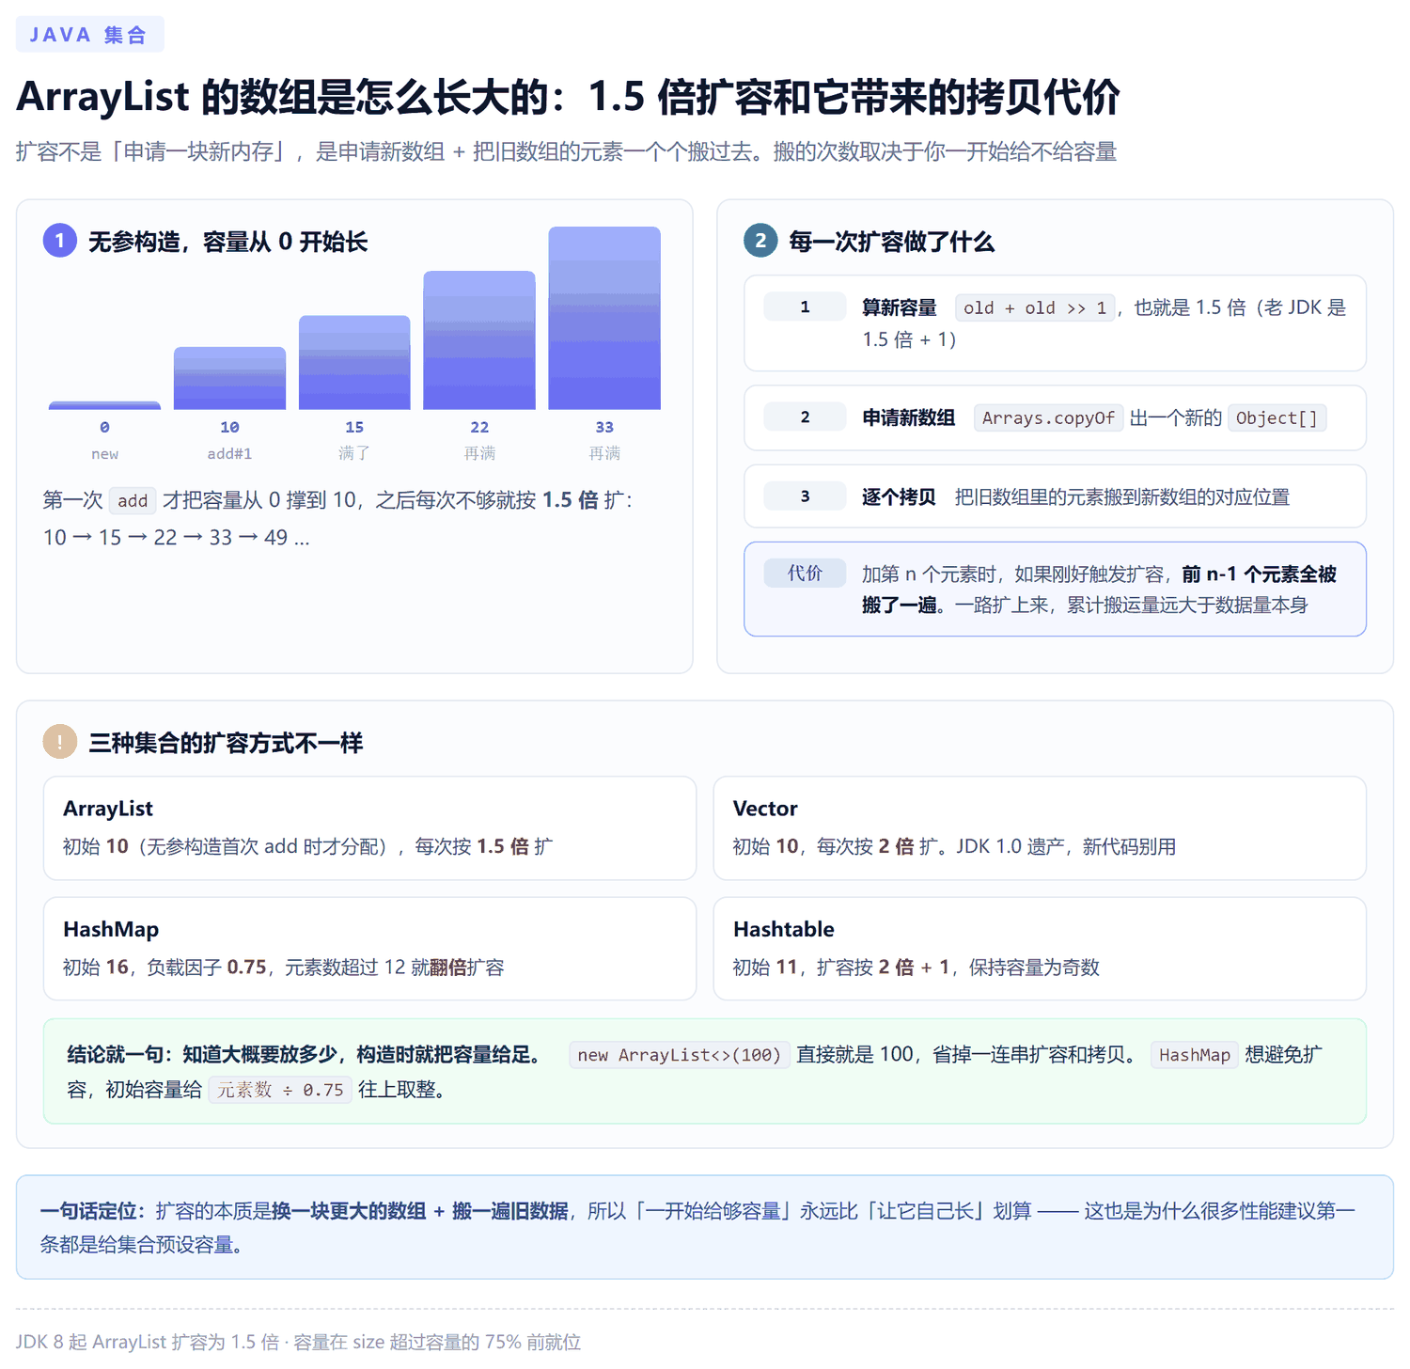Click the code snippet 'old + old >> 1'
The width and height of the screenshot is (1410, 1369).
[1035, 307]
